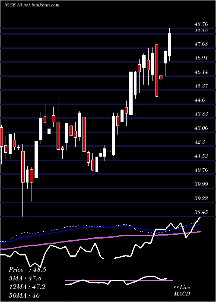216x302 pixels.
Task: Click the 46.14 price axis label
Action: [201, 72]
